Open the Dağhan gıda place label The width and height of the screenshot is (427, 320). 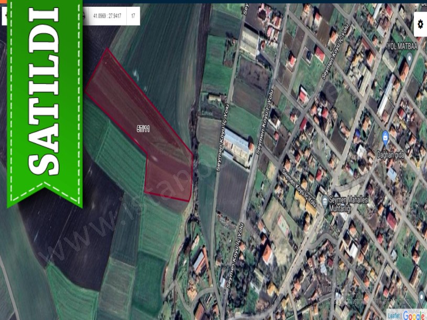click(x=392, y=155)
